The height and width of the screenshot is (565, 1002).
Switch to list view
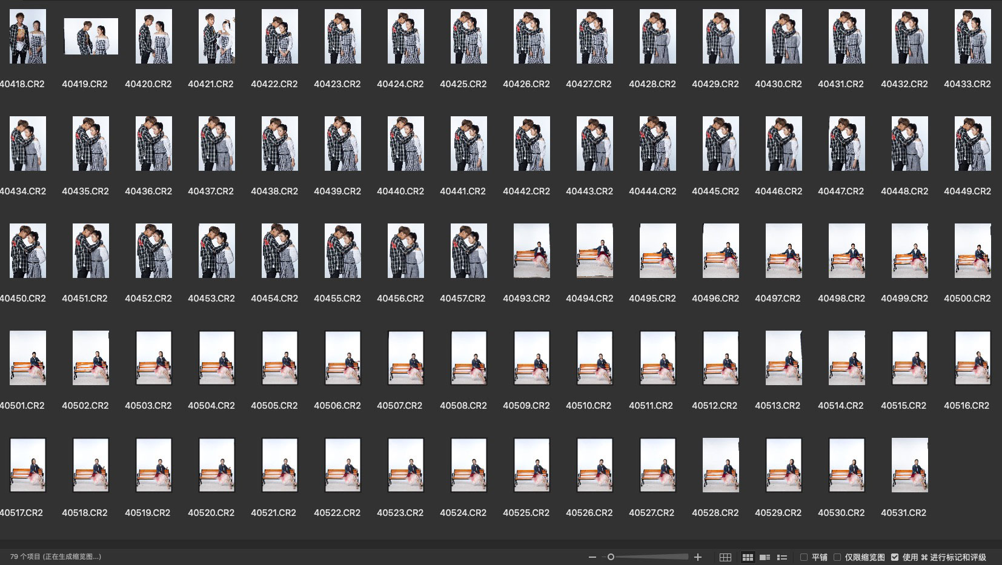tap(782, 557)
